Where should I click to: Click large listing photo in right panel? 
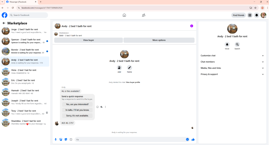(232, 29)
